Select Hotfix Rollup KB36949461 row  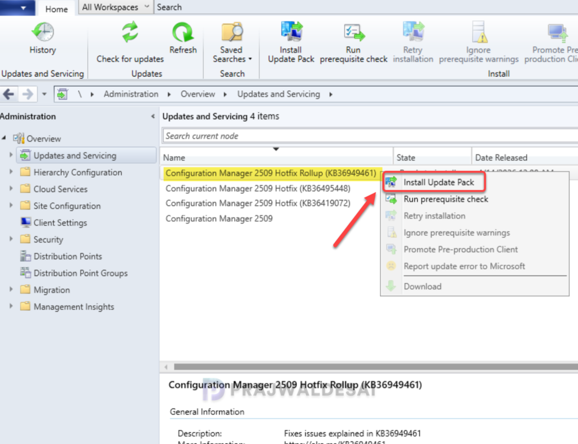270,173
